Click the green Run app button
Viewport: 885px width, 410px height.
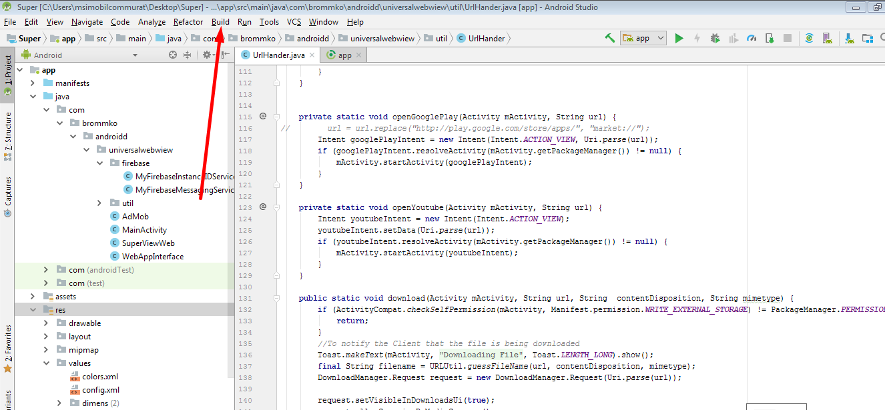pos(679,38)
